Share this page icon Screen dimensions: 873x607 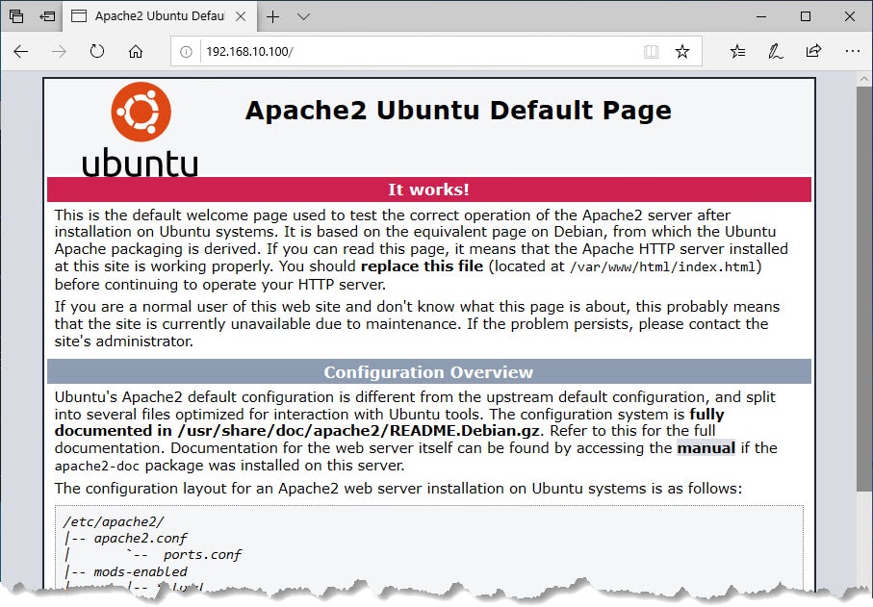(813, 51)
